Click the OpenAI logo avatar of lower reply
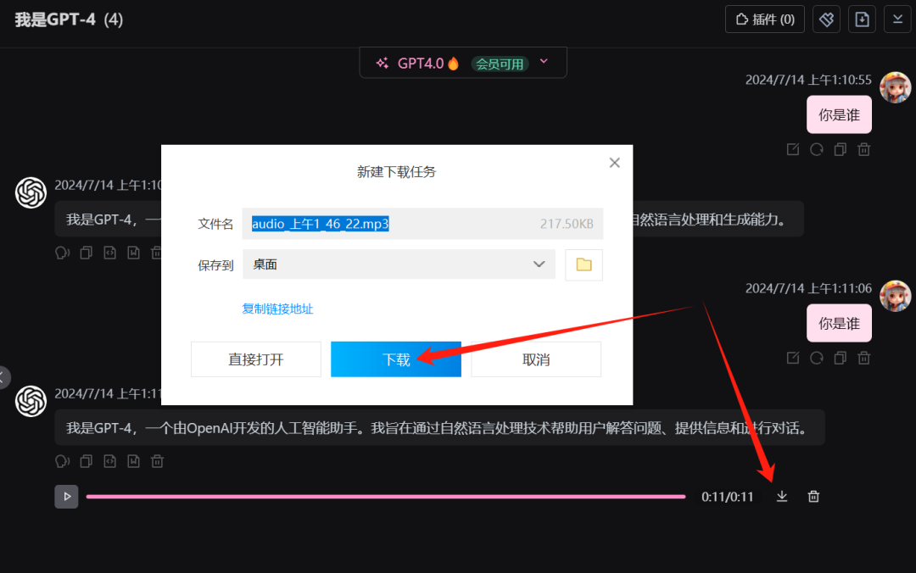Image resolution: width=916 pixels, height=573 pixels. 31,401
